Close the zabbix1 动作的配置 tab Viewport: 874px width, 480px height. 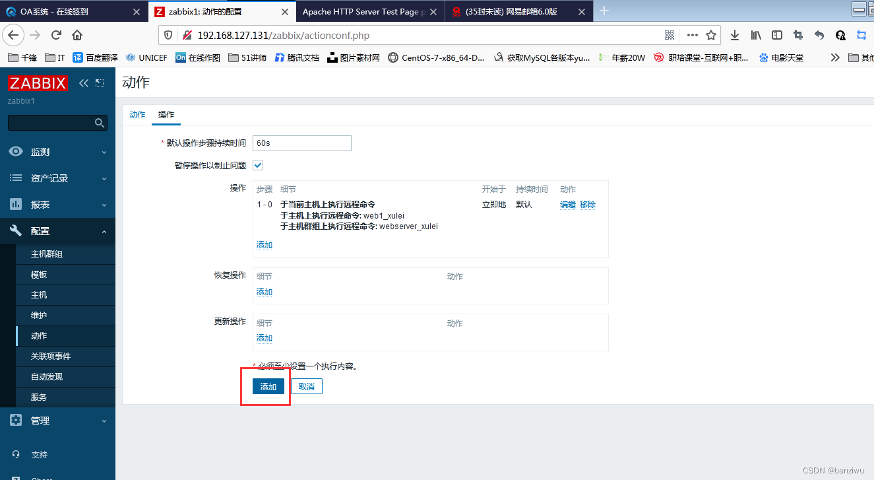[284, 12]
